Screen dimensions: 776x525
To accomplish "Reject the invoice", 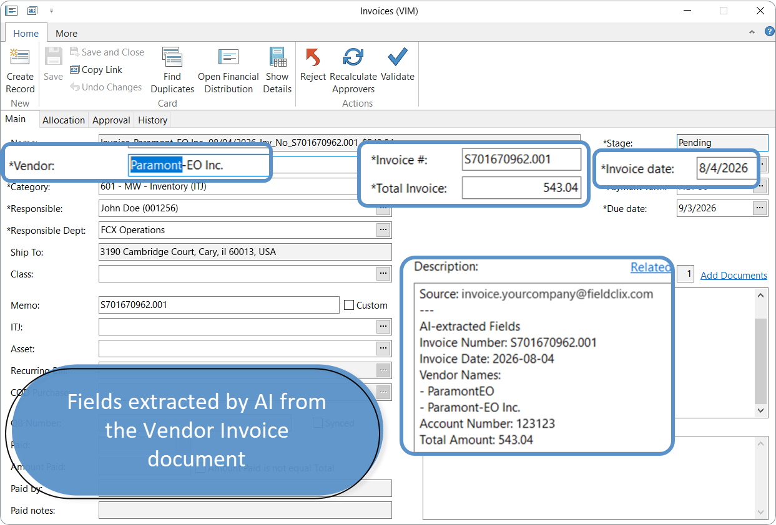I will point(313,64).
